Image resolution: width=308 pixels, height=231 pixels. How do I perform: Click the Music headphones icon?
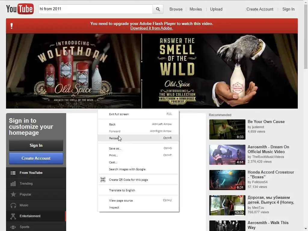[x=13, y=205]
